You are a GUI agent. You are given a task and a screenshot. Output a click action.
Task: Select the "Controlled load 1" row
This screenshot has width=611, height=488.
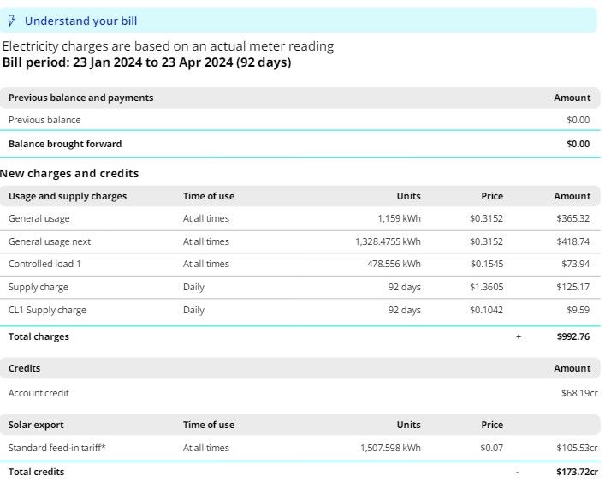45,264
